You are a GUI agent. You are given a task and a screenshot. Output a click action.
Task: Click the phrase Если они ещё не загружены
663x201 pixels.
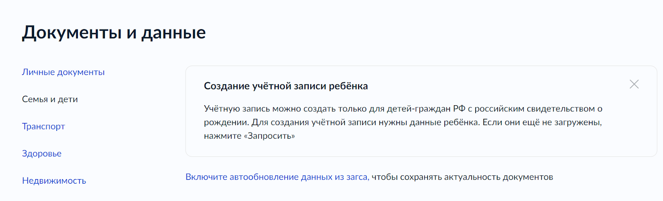coord(542,123)
